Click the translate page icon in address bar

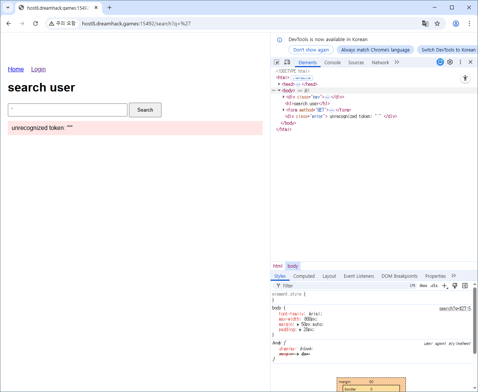tap(425, 24)
